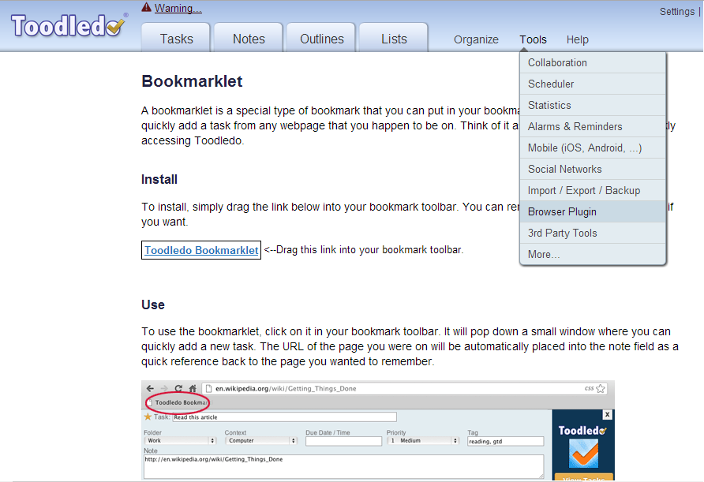Image resolution: width=704 pixels, height=482 pixels.
Task: Choose More... in the Tools dropdown
Action: pos(593,255)
